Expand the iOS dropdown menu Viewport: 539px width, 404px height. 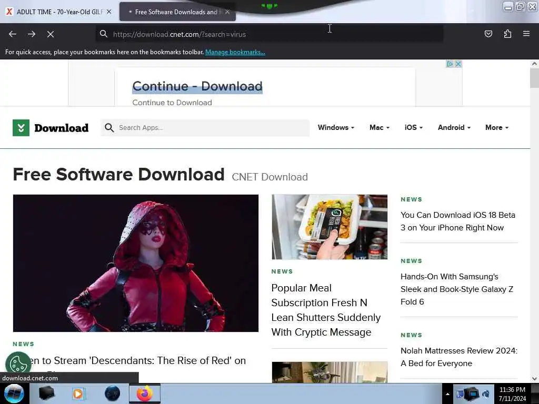click(414, 127)
